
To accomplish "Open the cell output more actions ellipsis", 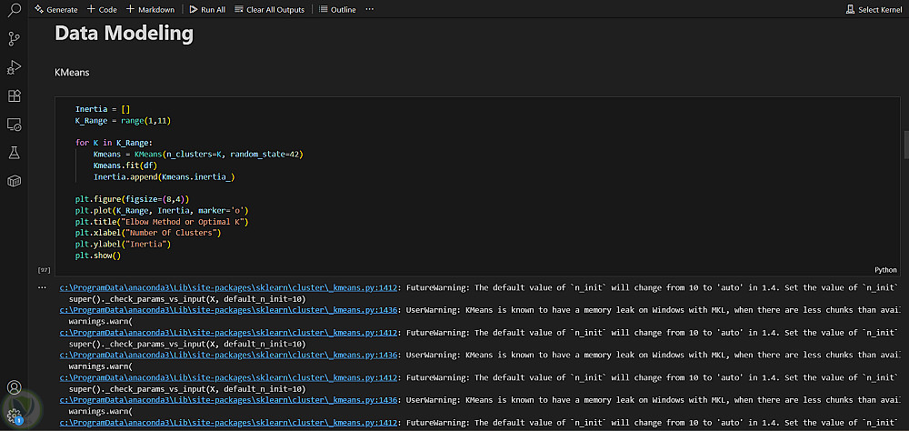I will coord(41,287).
